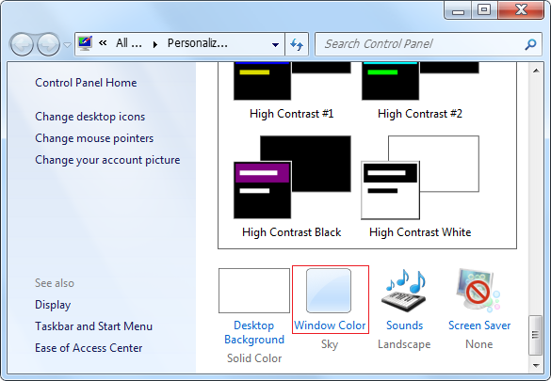Open the Display link
Viewport: 551px width, 381px height.
(x=53, y=305)
